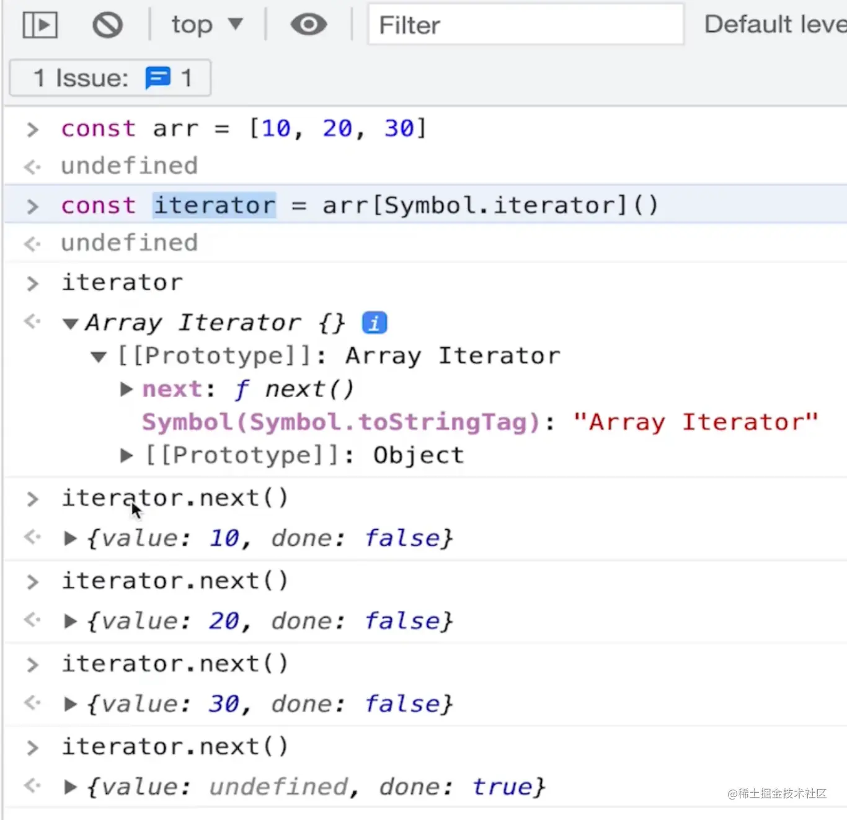847x820 pixels.
Task: Click iterator.next() above the value 10 result
Action: click(175, 498)
